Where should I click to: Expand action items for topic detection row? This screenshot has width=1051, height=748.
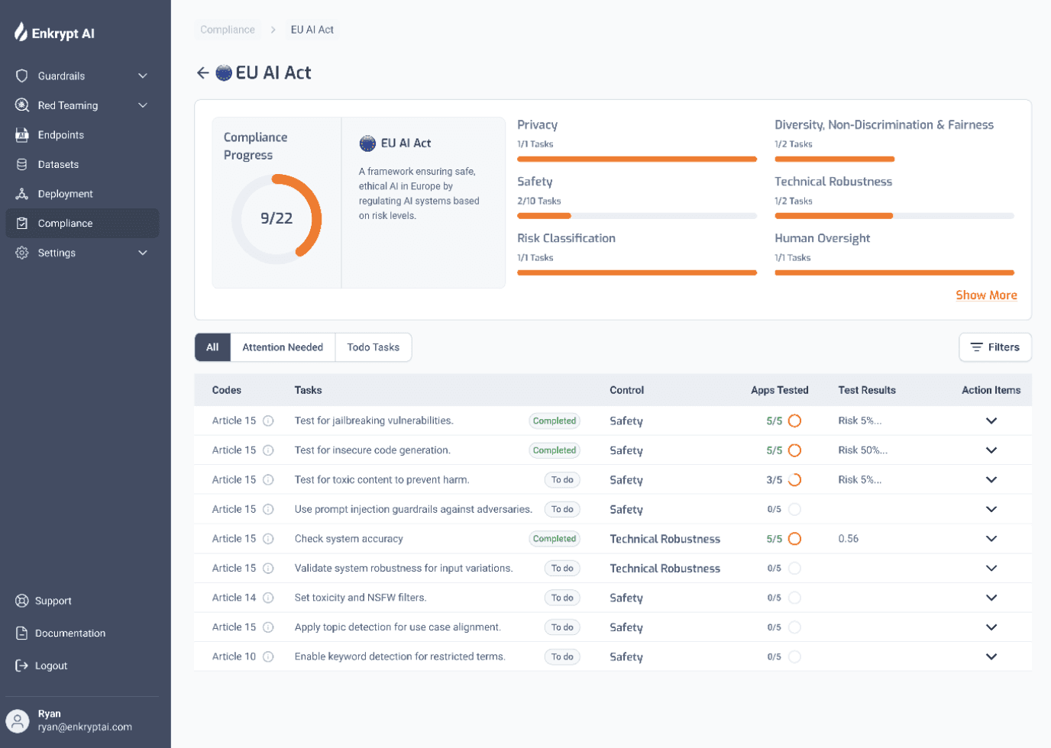[x=991, y=627]
